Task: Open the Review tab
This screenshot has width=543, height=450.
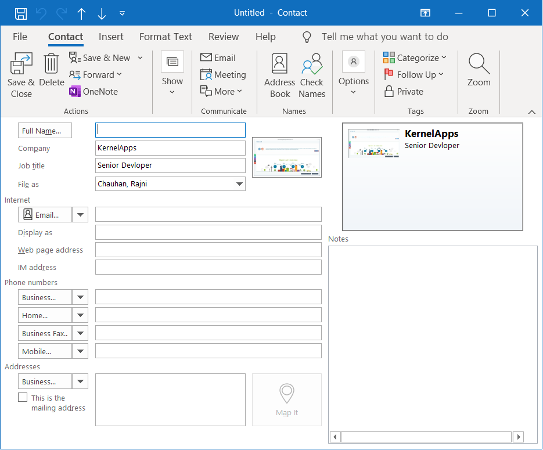Action: point(224,37)
